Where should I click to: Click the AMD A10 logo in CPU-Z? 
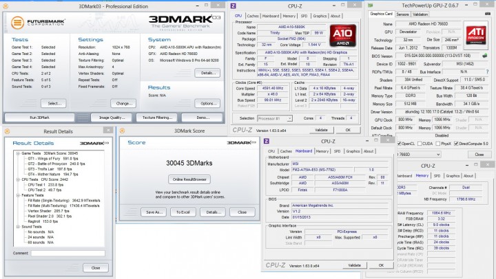[x=343, y=35]
